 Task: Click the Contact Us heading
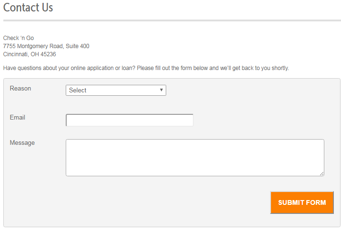click(28, 8)
